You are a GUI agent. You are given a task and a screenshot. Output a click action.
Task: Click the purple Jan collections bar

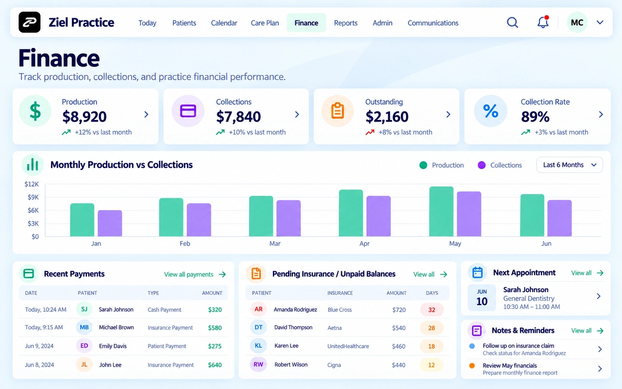coord(110,223)
